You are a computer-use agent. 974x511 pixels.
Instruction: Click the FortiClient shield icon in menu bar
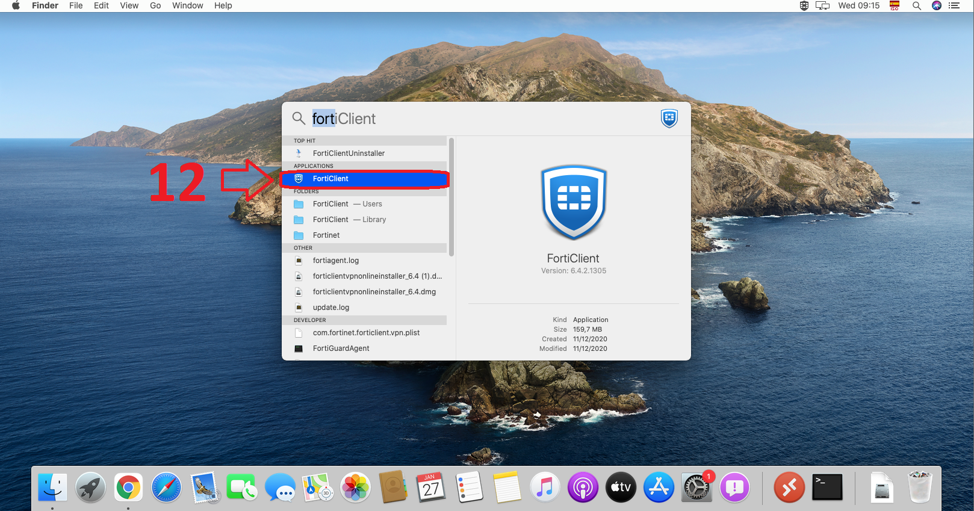(804, 5)
